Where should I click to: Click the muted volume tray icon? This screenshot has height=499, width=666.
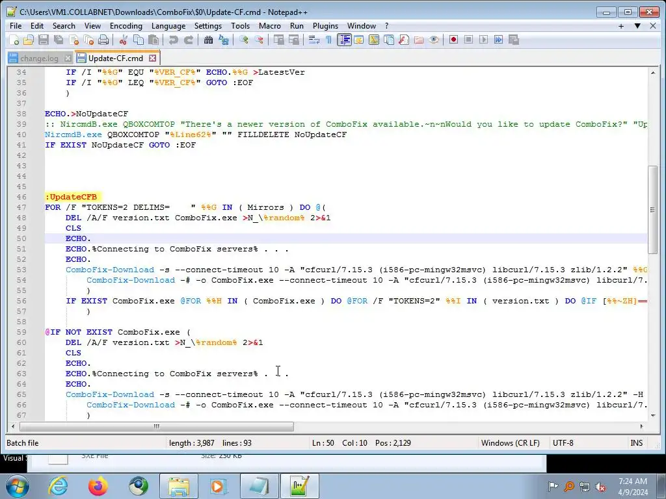[600, 487]
